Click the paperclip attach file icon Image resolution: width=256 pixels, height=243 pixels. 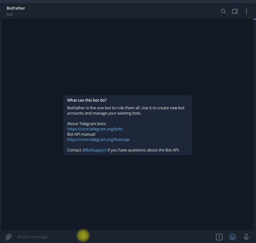click(8, 237)
